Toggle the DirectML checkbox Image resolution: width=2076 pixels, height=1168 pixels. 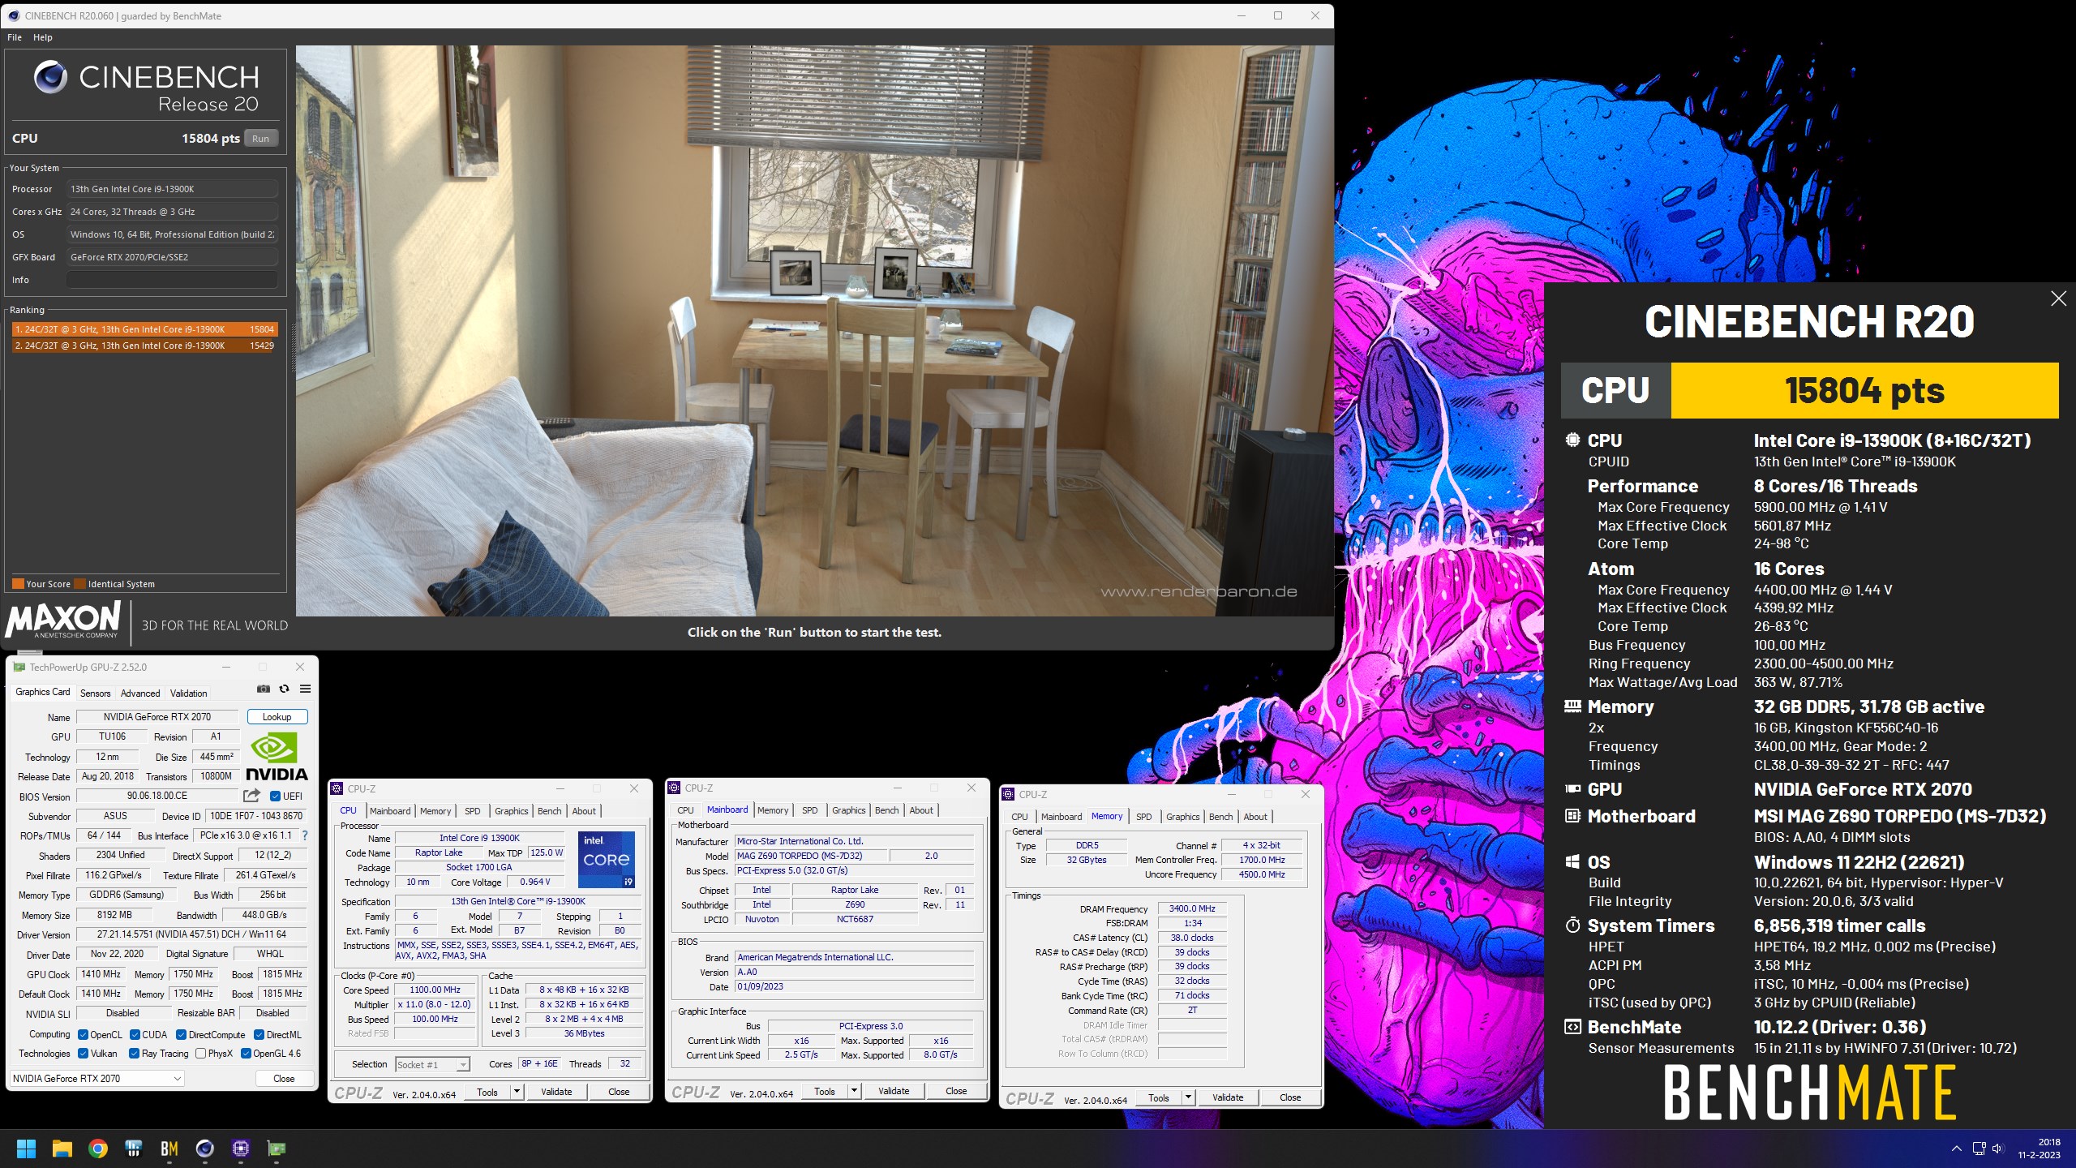point(259,1035)
